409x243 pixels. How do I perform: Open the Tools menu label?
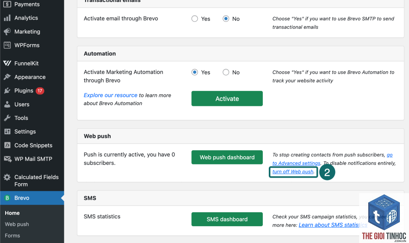(21, 118)
